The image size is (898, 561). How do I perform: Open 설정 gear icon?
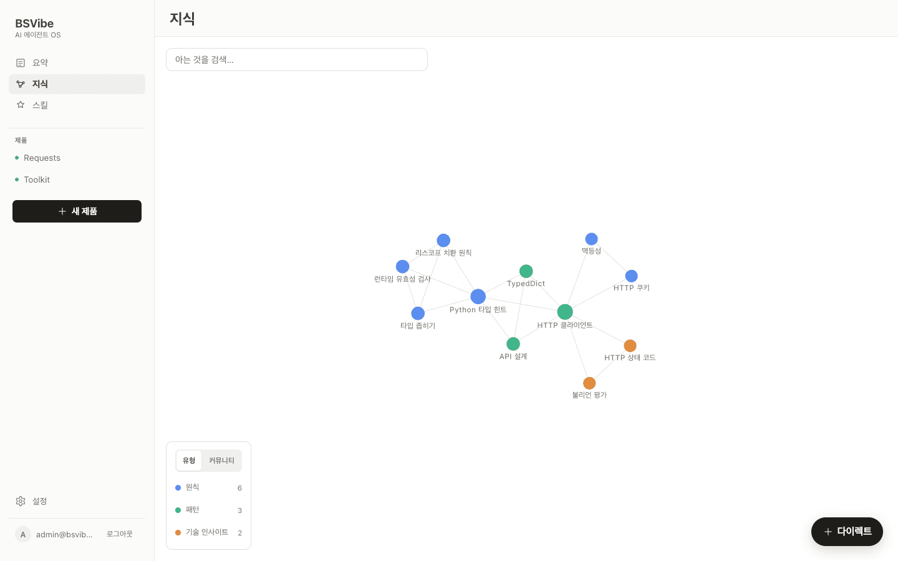pyautogui.click(x=21, y=501)
